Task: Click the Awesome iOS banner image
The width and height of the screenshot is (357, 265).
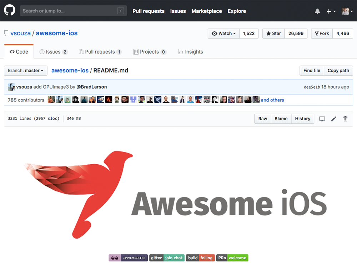Action: (176, 195)
